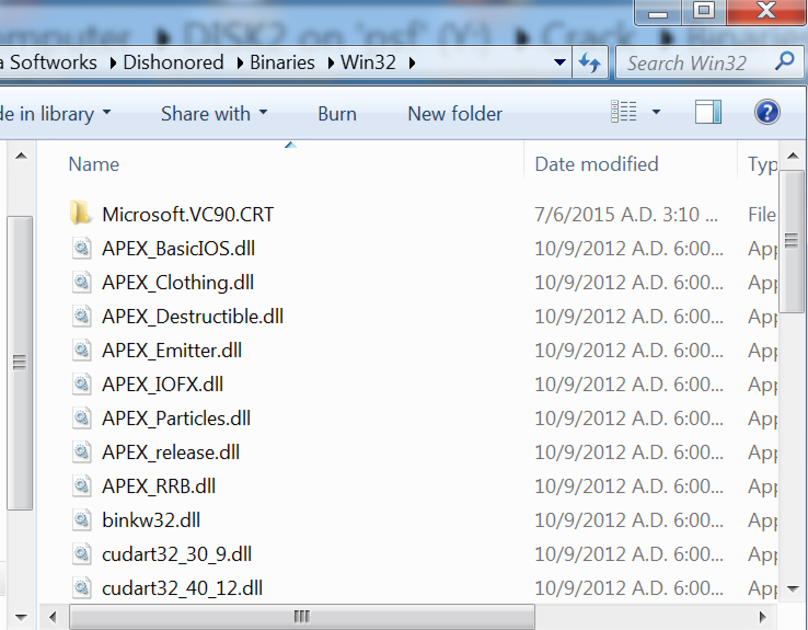
Task: Expand the address bar history dropdown
Action: [x=559, y=62]
